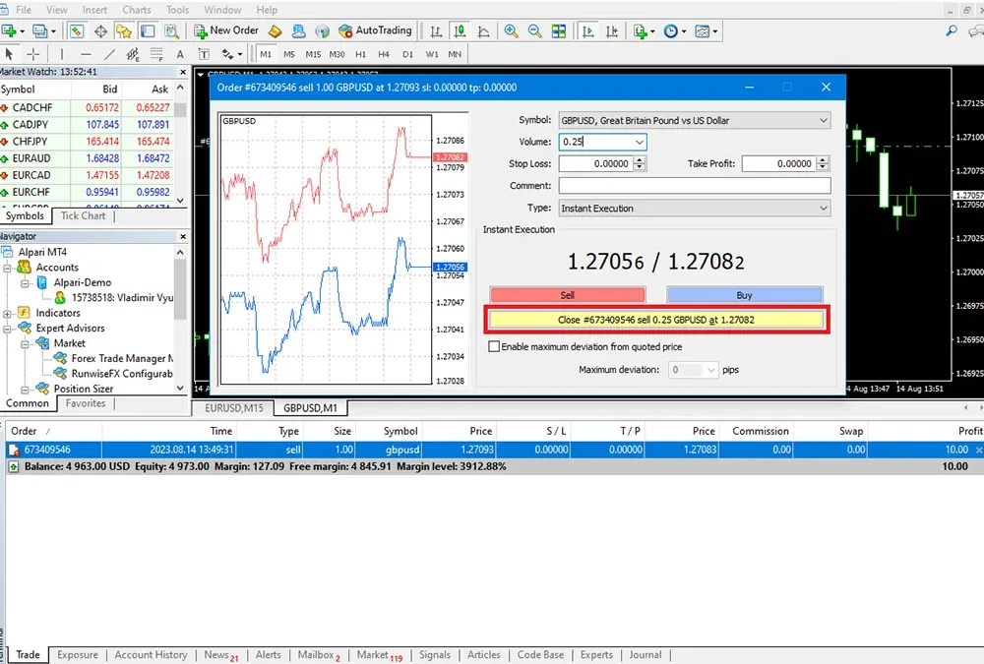Viewport: 984px width, 664px height.
Task: Click the Zoom In magnifier icon
Action: 512,31
